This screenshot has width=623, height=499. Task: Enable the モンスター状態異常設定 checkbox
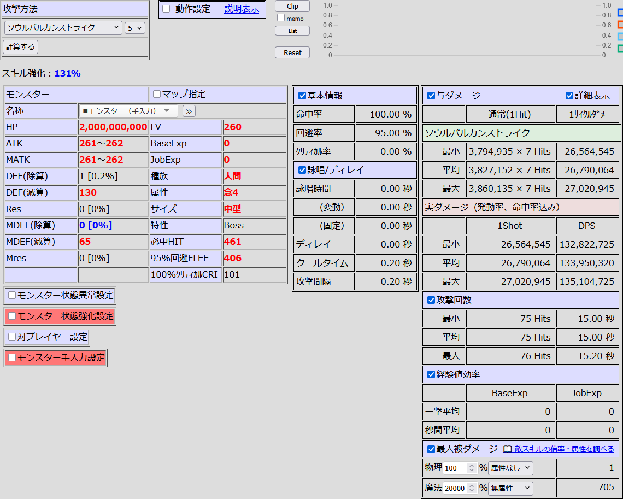point(13,295)
